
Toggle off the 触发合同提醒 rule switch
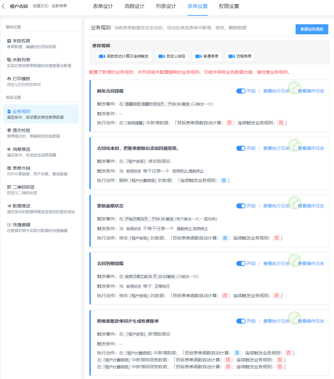[x=241, y=91]
